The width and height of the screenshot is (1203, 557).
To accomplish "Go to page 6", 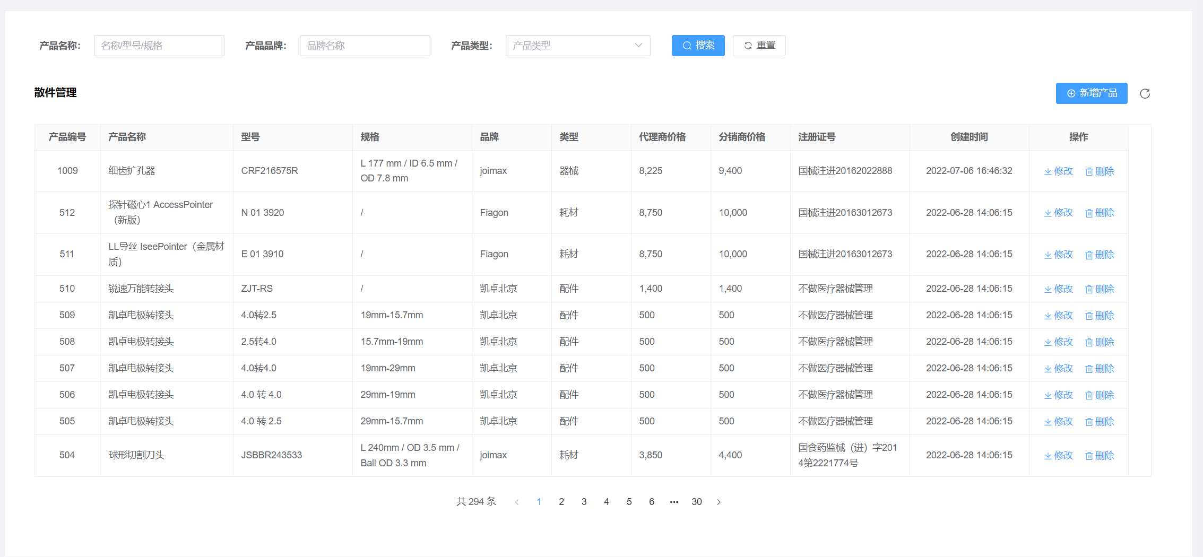I will click(x=652, y=502).
